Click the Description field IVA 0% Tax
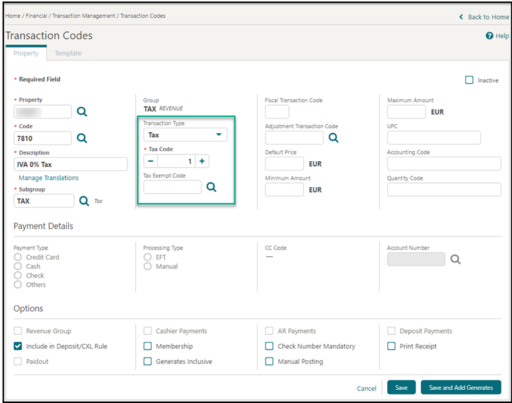Viewport: 512px width, 403px height. (71, 165)
